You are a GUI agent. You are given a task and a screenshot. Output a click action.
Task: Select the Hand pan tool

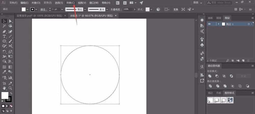[4, 88]
